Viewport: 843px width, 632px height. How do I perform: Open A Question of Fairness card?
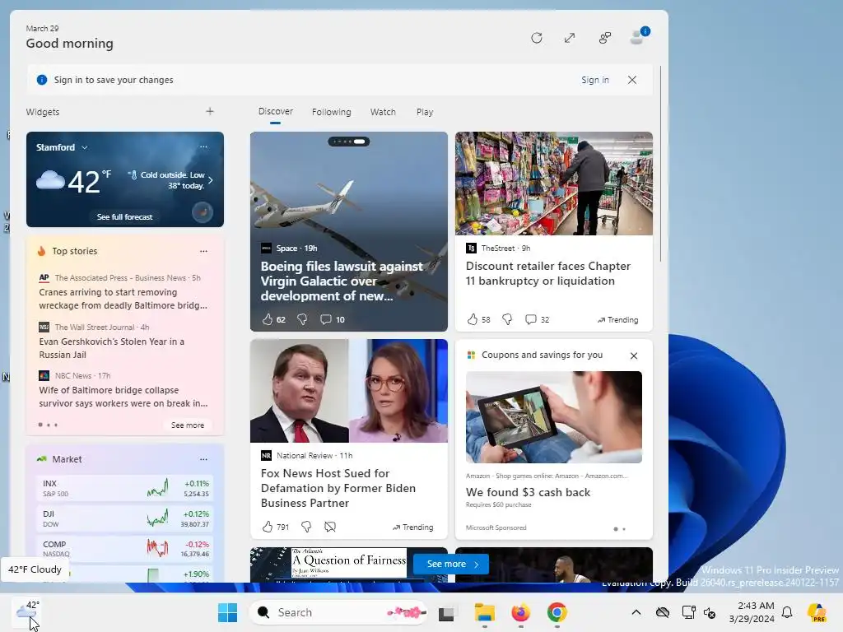coord(349,563)
